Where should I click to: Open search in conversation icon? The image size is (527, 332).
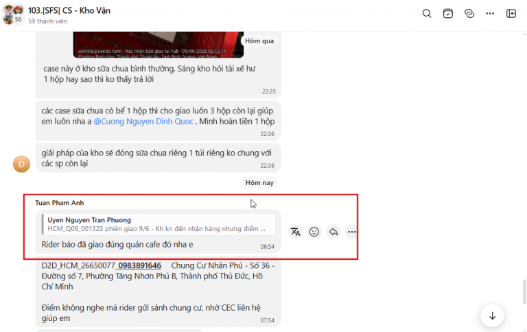click(427, 14)
